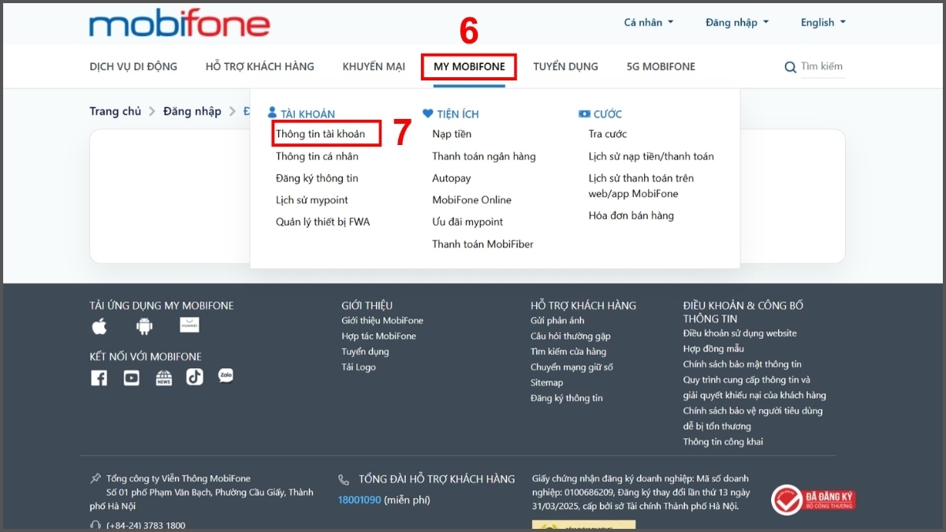Click the MobiFone News icon
The width and height of the screenshot is (946, 532).
(163, 377)
